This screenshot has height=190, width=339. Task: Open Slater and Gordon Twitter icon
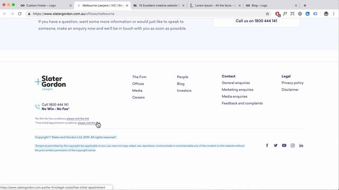tap(275, 146)
